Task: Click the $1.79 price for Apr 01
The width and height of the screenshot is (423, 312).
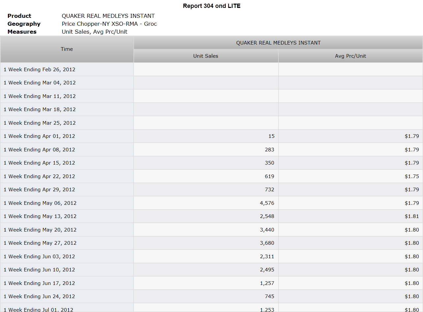Action: (x=412, y=136)
